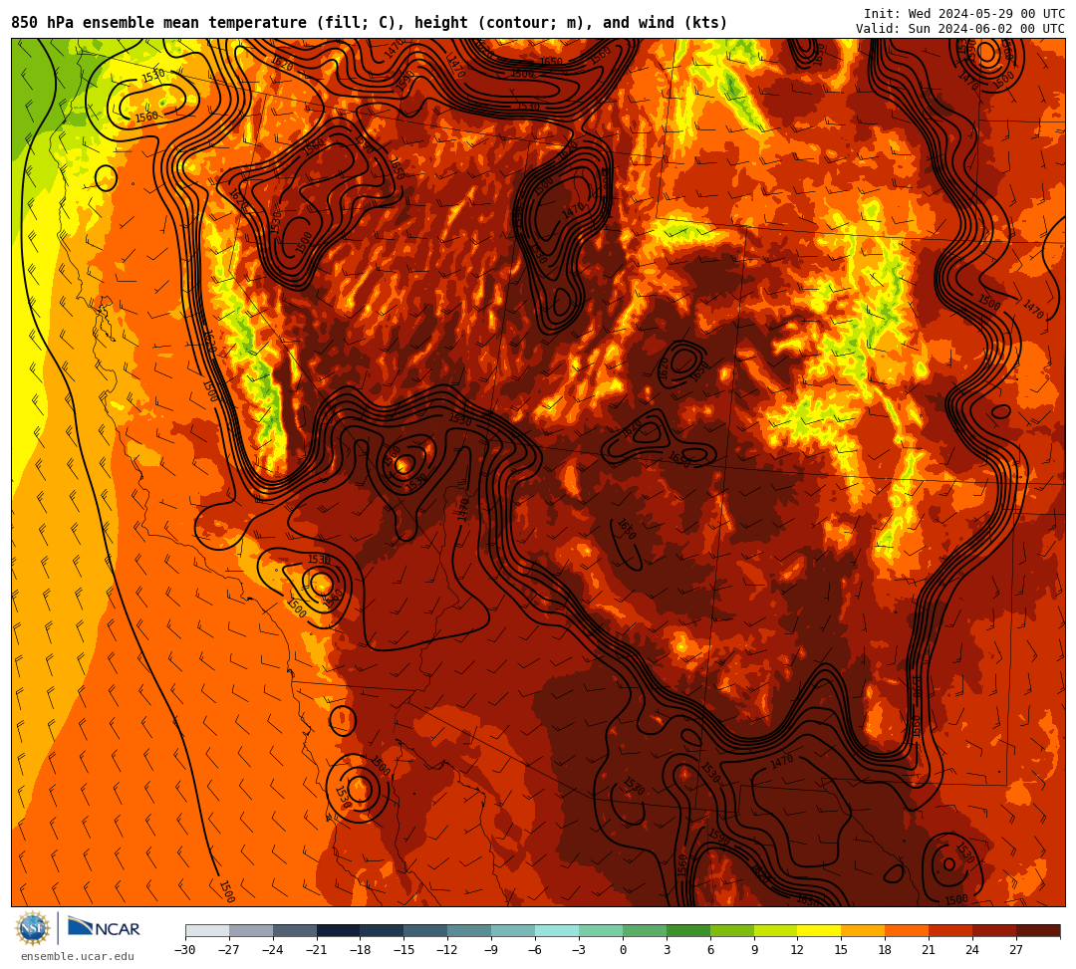Viewport: 1076px width, 969px height.
Task: Click the −12 colorbar tick label
Action: (447, 950)
